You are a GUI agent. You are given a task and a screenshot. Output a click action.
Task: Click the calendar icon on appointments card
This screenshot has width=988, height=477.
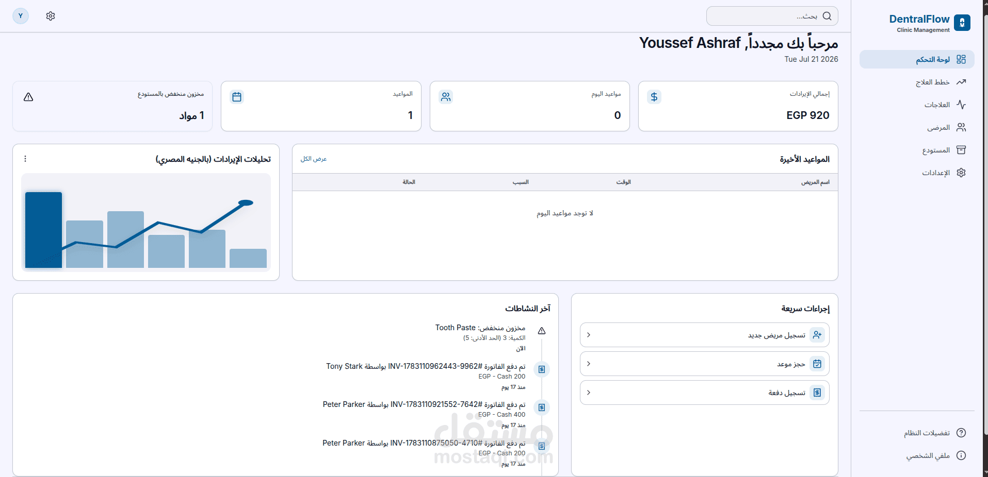[x=237, y=97]
